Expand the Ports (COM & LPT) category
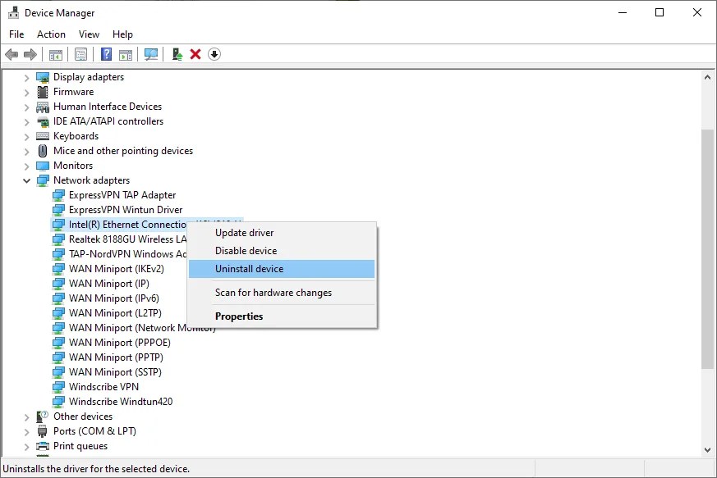 coord(26,430)
